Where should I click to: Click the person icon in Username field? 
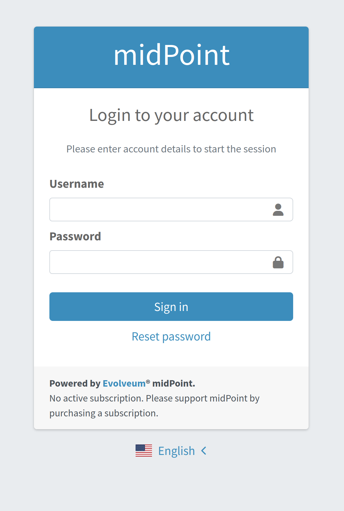[278, 209]
